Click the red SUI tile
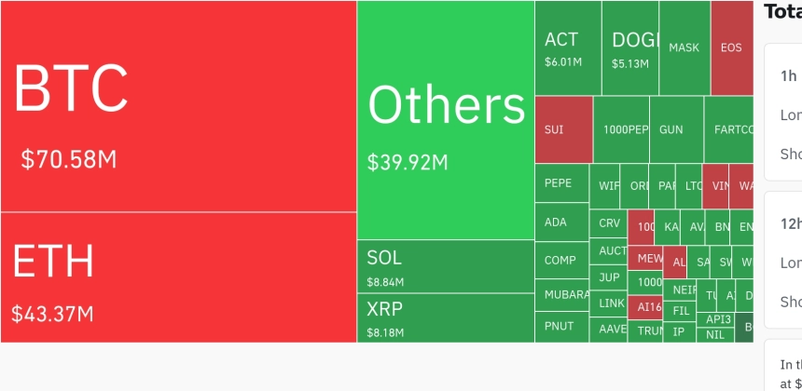The width and height of the screenshot is (802, 391). coord(563,129)
